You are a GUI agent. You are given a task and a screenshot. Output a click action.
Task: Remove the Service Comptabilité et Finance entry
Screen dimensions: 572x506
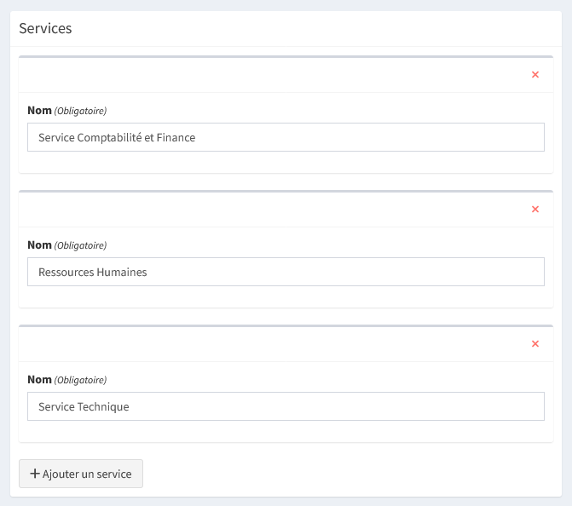(x=535, y=75)
